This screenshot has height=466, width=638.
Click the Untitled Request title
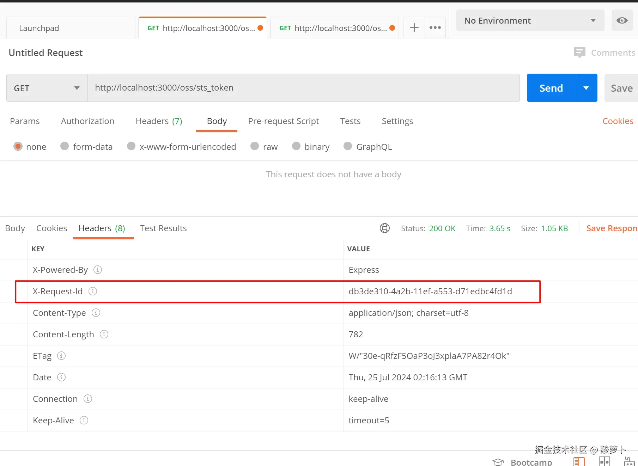point(45,53)
